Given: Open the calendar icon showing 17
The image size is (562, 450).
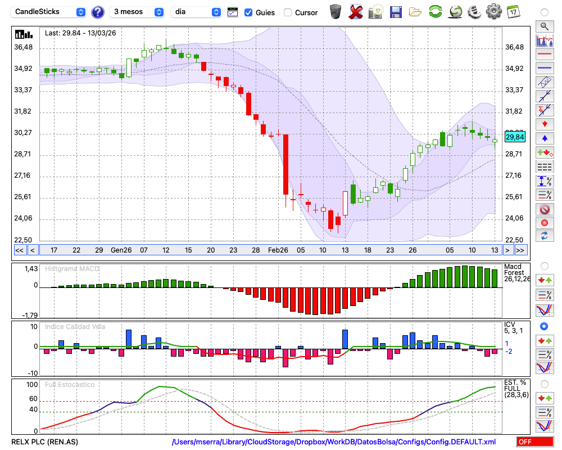Looking at the screenshot, I should pos(513,12).
